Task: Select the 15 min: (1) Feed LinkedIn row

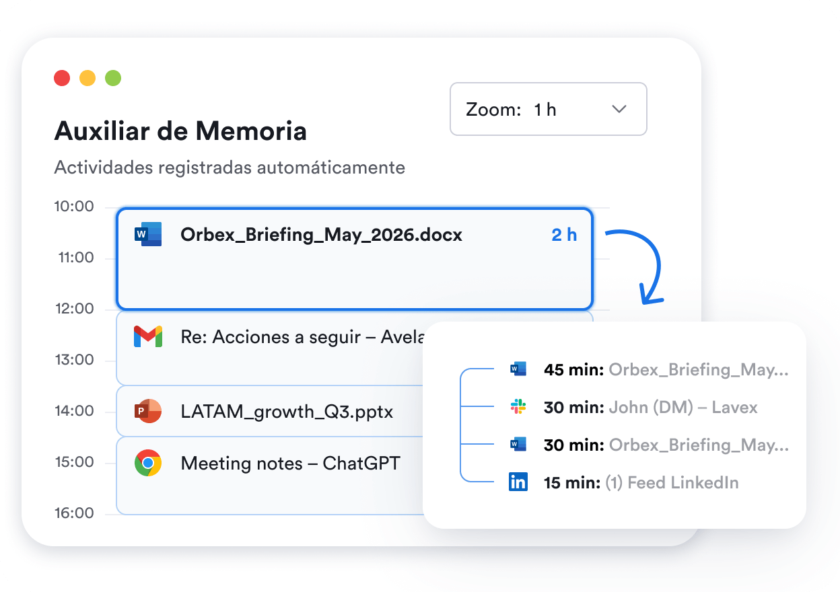Action: (624, 482)
